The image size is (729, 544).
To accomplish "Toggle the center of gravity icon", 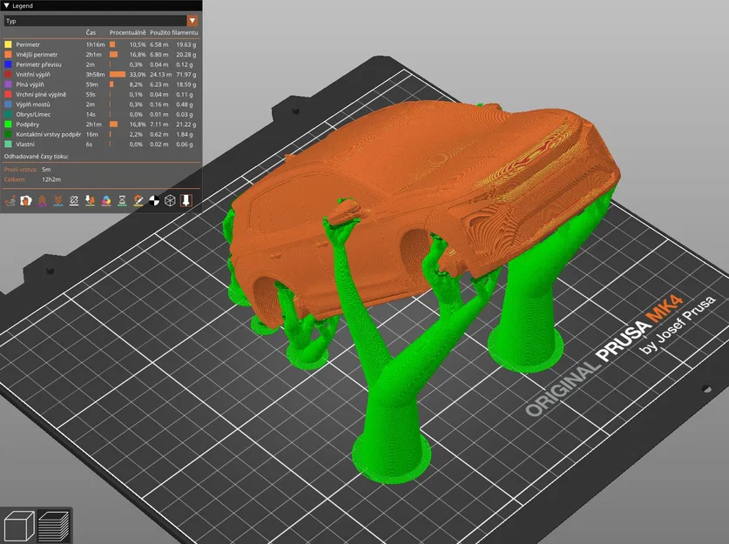I will pos(155,200).
